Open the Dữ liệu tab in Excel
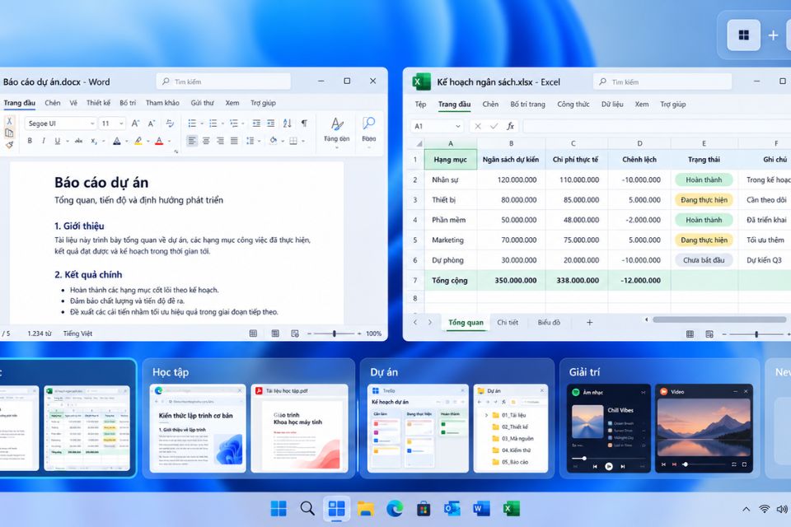791x527 pixels. tap(612, 105)
